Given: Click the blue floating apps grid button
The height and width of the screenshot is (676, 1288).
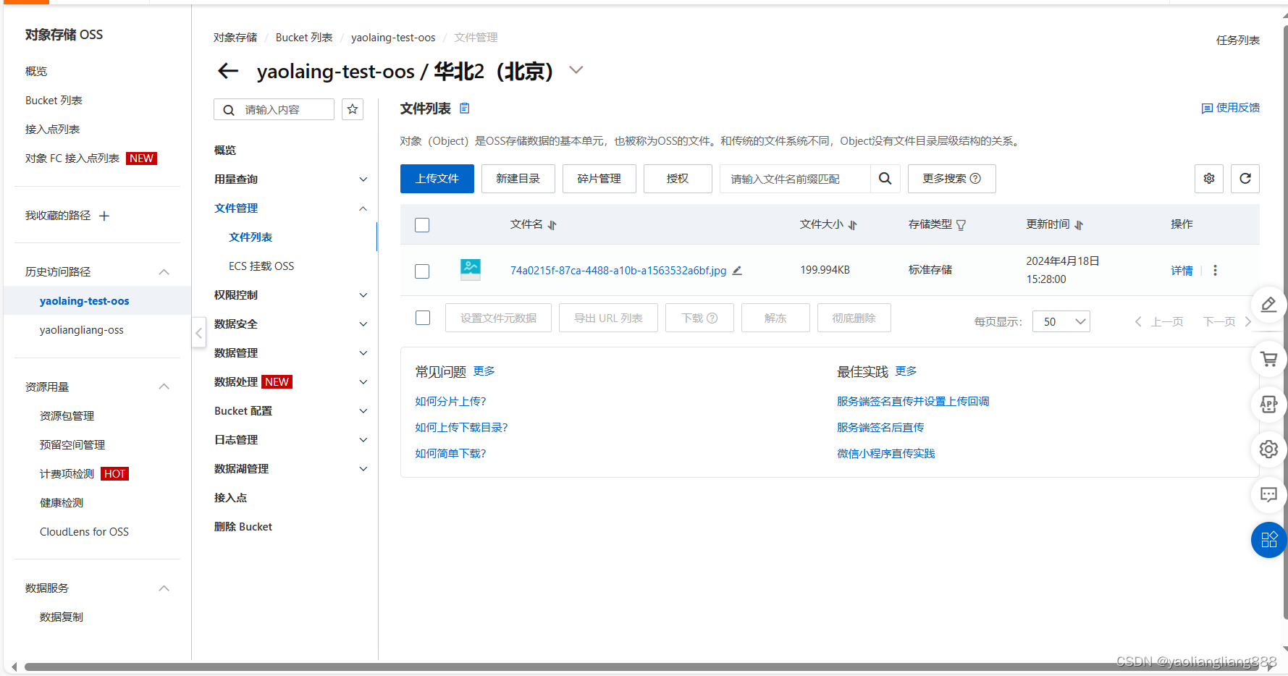Looking at the screenshot, I should click(1268, 540).
